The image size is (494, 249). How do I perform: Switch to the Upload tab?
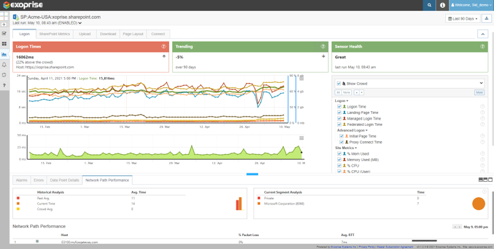(85, 34)
